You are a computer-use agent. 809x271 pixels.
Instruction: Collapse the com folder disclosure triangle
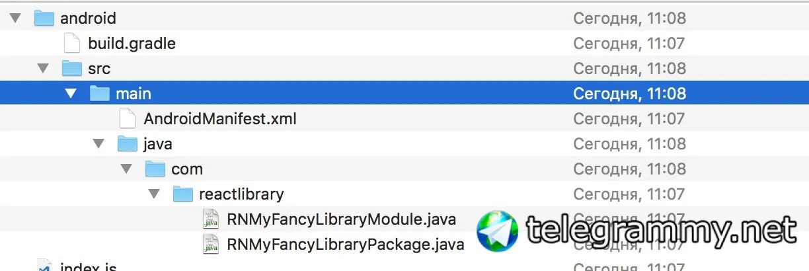click(126, 169)
